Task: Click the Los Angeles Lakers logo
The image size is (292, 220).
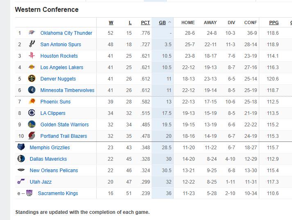Action: point(32,67)
